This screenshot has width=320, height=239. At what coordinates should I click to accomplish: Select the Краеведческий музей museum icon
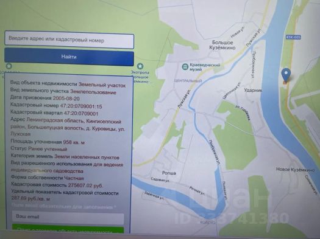[185, 66]
